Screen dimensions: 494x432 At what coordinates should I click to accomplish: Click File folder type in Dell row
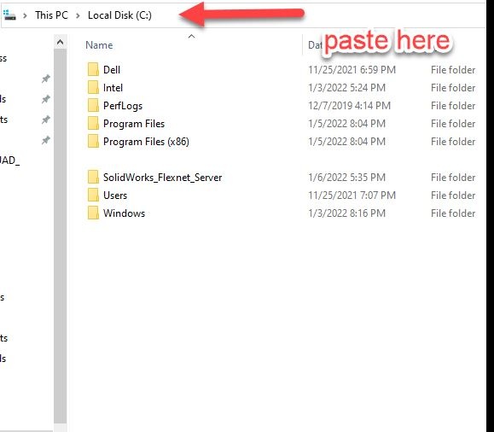click(x=453, y=70)
